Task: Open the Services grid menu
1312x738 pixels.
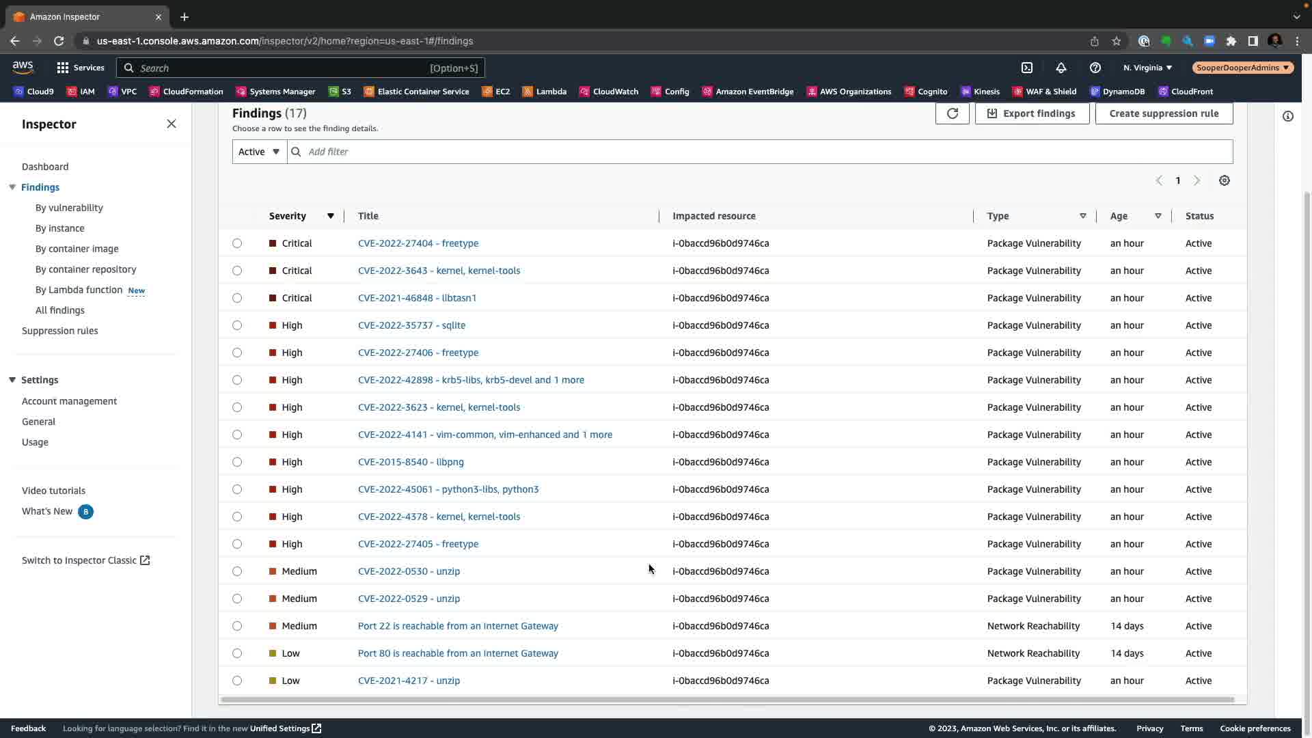Action: [x=80, y=68]
